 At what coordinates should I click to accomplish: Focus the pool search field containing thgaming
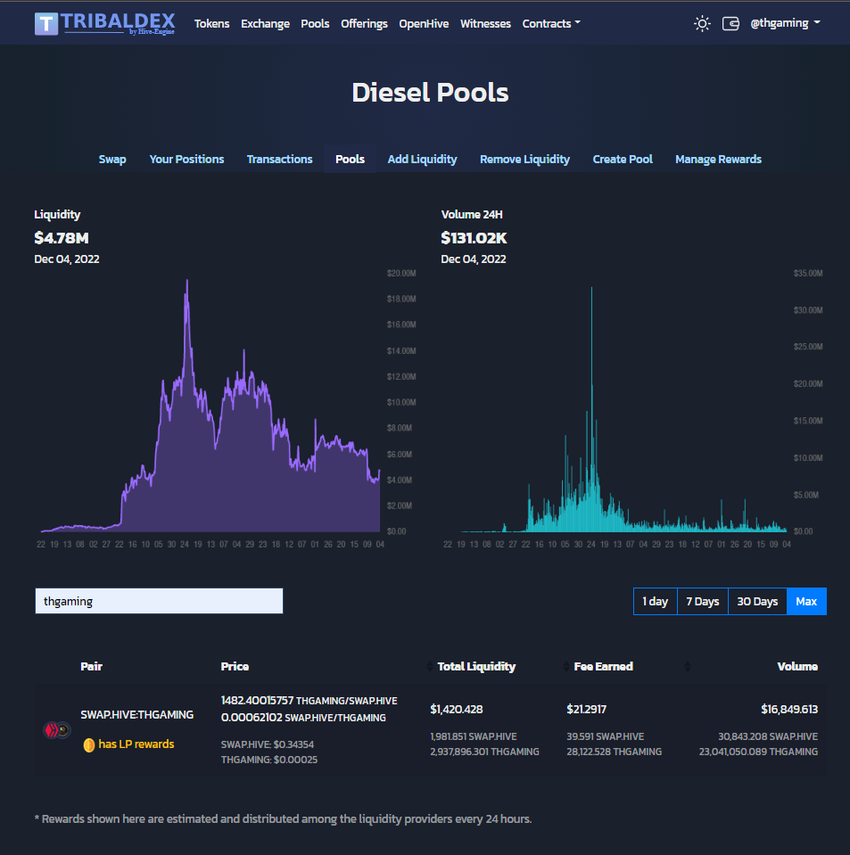click(159, 601)
